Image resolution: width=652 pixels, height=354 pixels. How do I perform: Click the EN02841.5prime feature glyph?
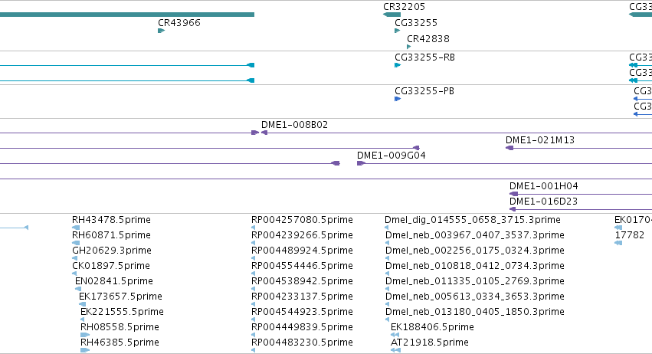(x=78, y=289)
